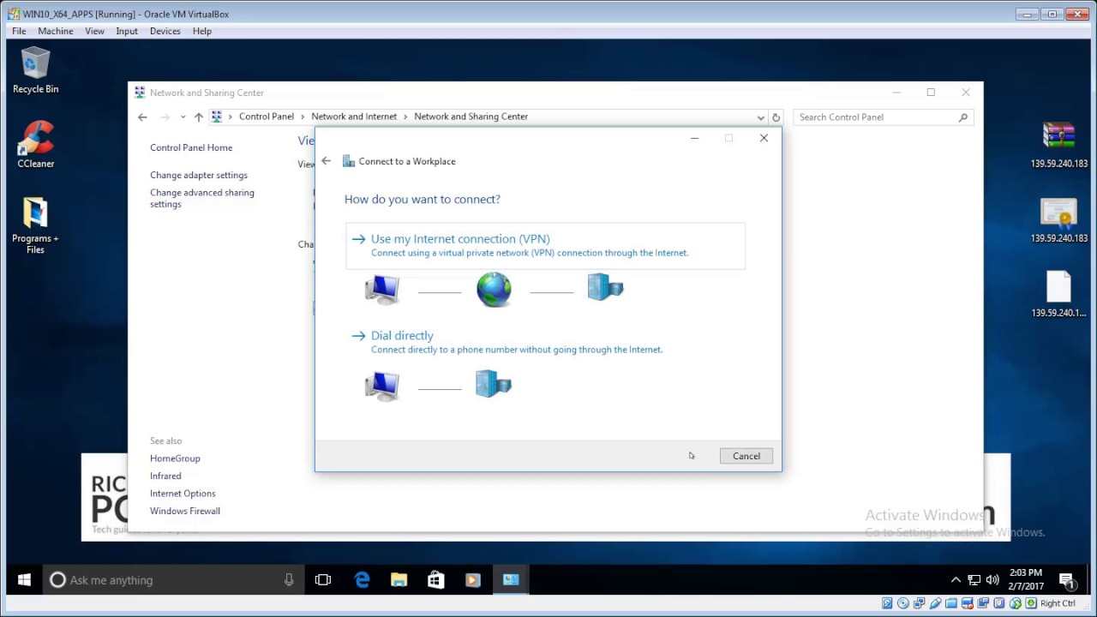Click the VirtualBox USB devices indicator

(x=935, y=603)
